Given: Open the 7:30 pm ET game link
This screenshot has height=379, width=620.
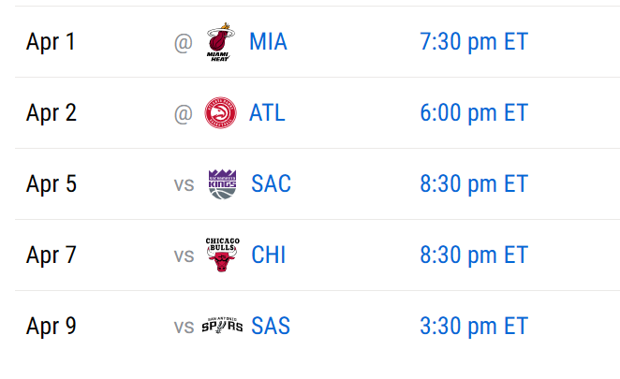Looking at the screenshot, I should 474,42.
